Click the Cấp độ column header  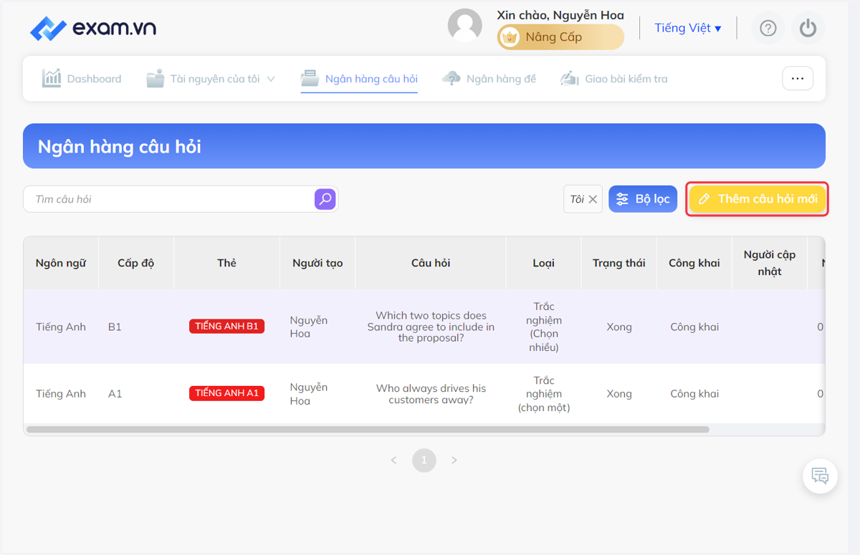coord(136,263)
